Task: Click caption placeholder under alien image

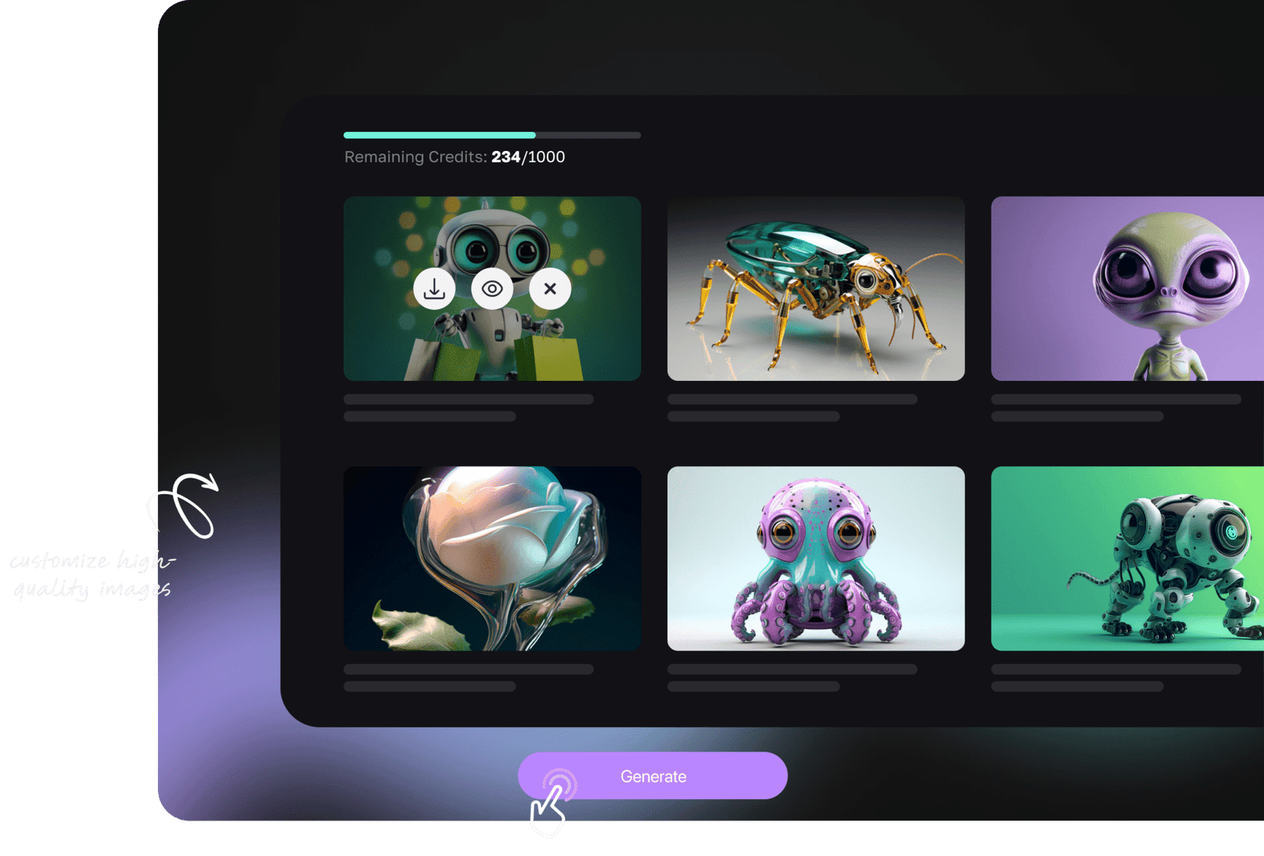Action: (x=1115, y=400)
